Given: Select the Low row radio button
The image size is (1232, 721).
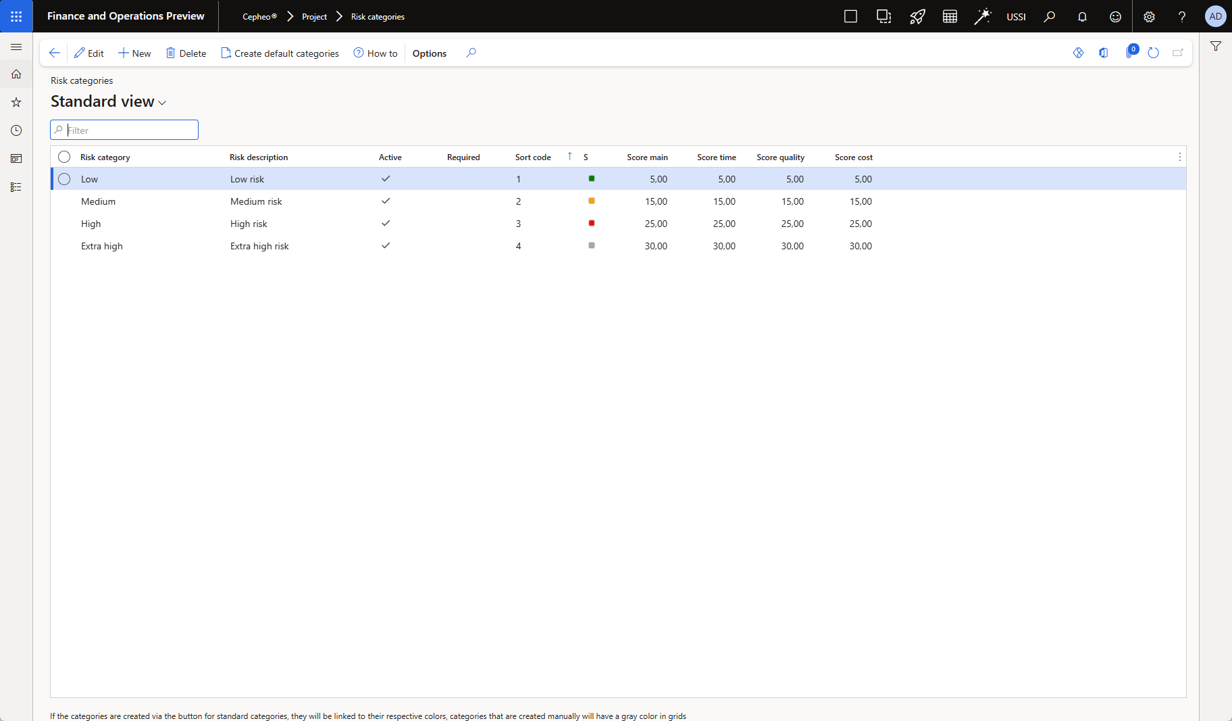Looking at the screenshot, I should tap(64, 179).
